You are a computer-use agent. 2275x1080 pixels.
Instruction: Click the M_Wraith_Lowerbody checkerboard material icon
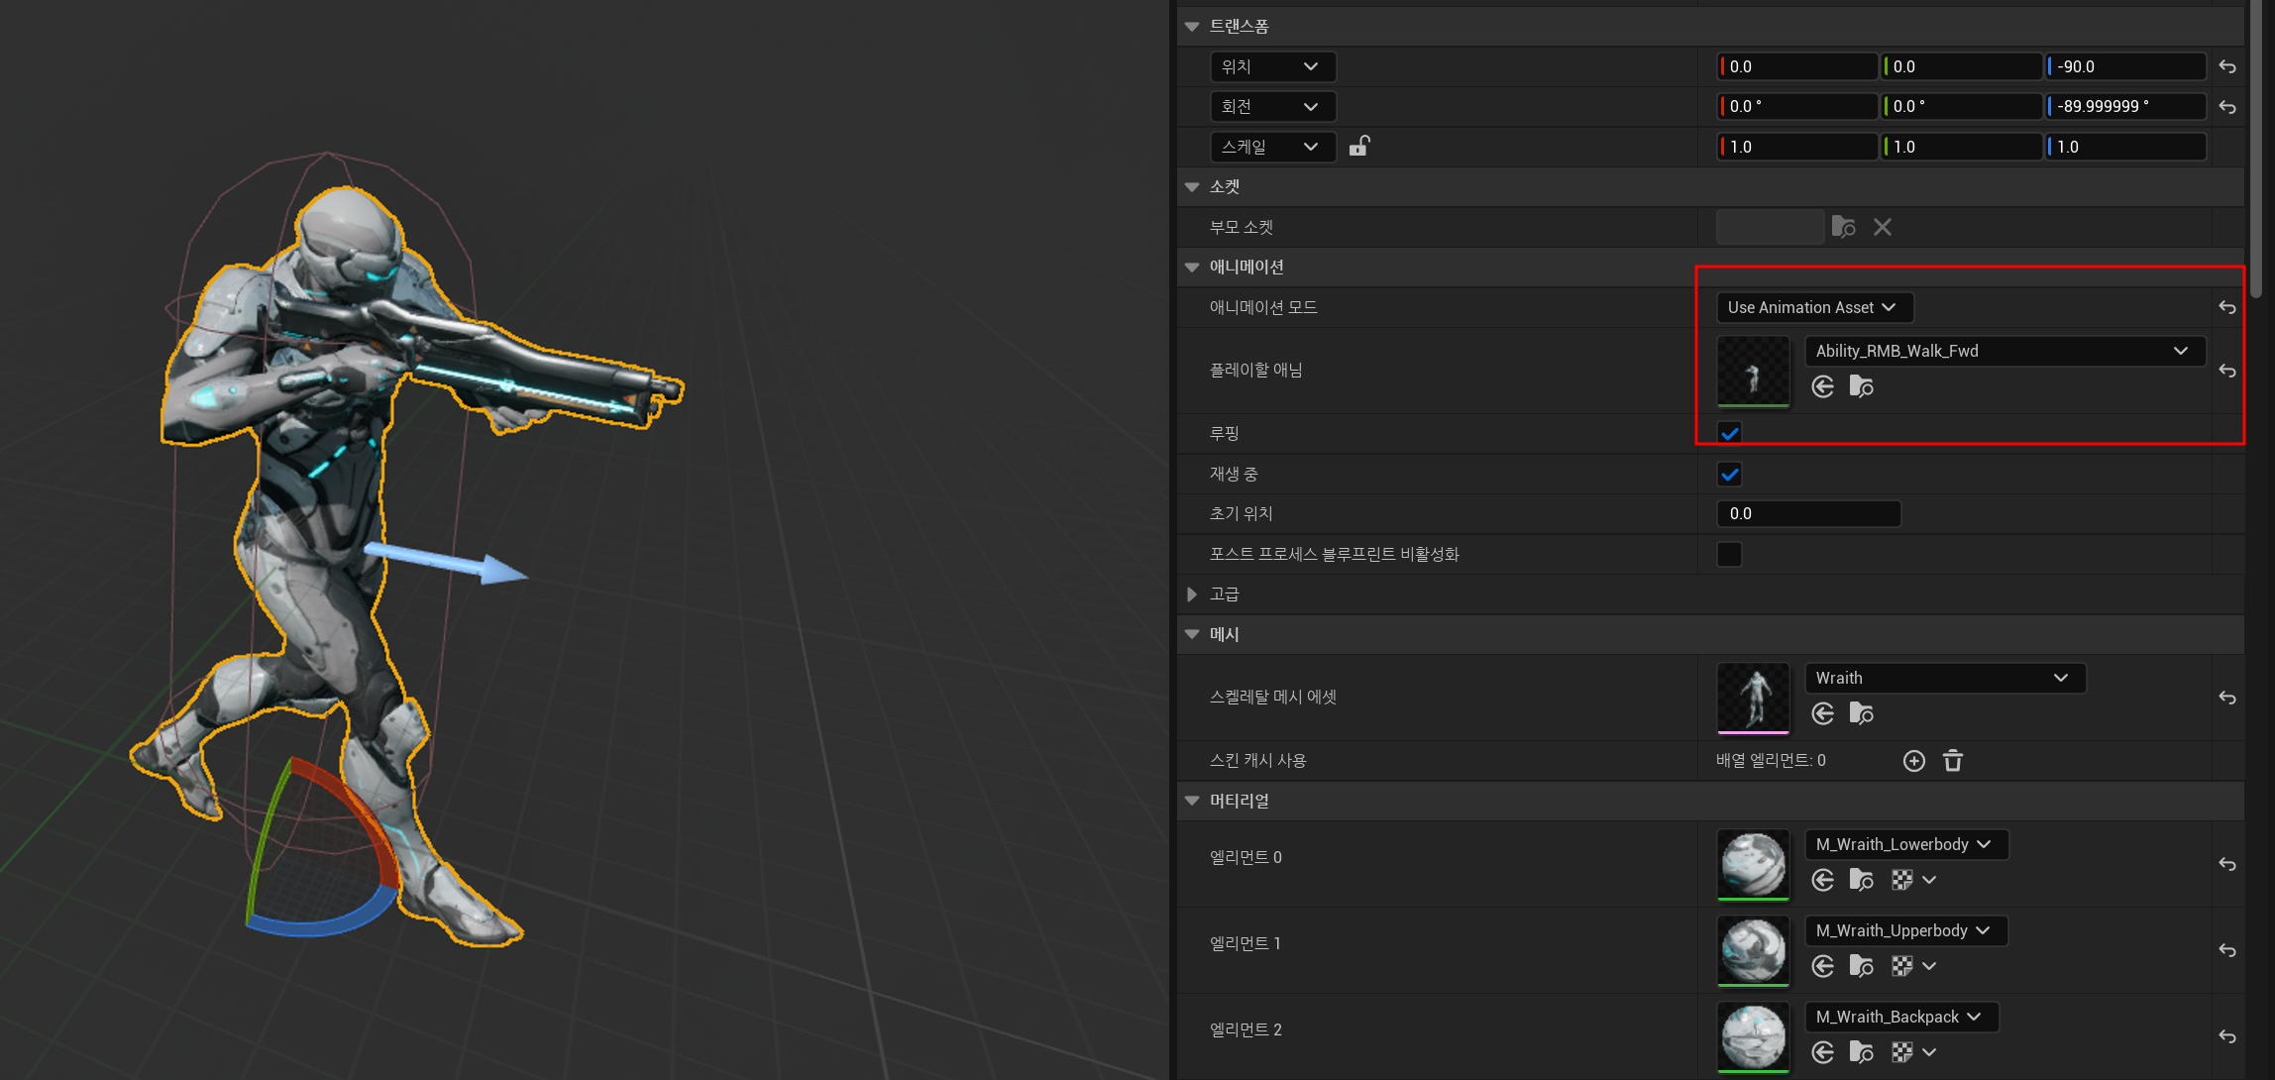tap(1901, 880)
